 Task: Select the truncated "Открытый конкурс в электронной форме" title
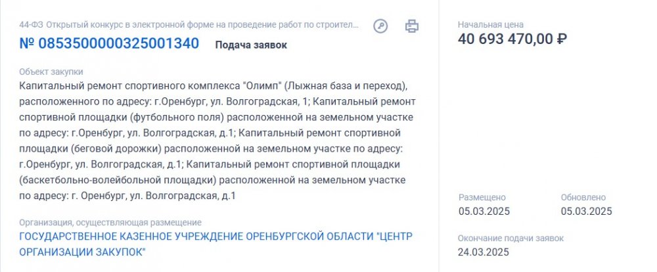point(202,25)
